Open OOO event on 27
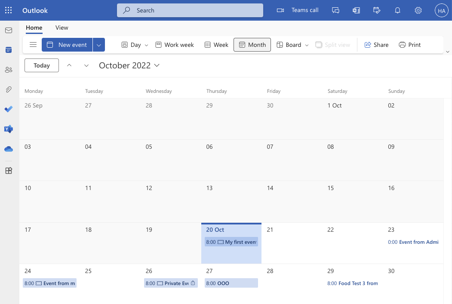Screen dimensions: 452x304 [x=231, y=283]
